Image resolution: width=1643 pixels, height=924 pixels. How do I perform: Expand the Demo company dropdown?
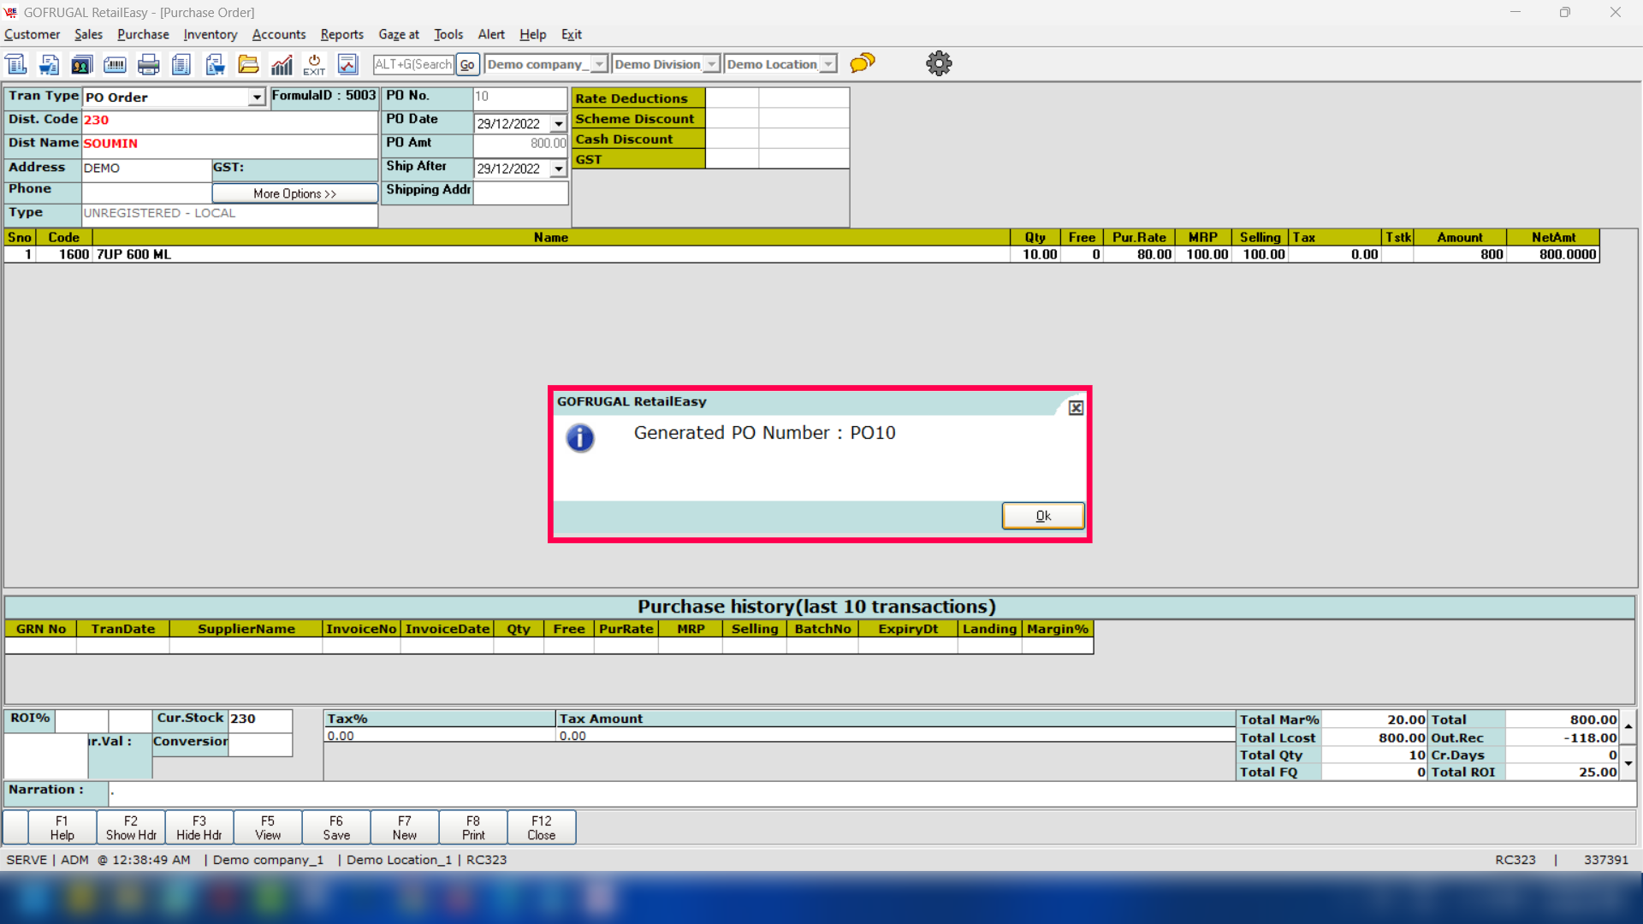coord(599,64)
